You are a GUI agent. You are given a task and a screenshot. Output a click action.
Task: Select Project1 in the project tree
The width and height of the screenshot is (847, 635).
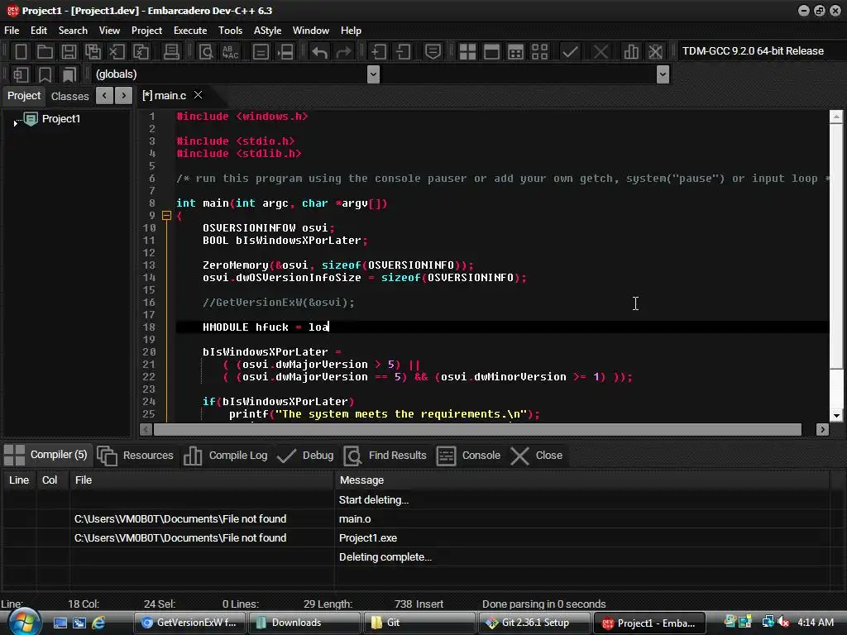61,119
